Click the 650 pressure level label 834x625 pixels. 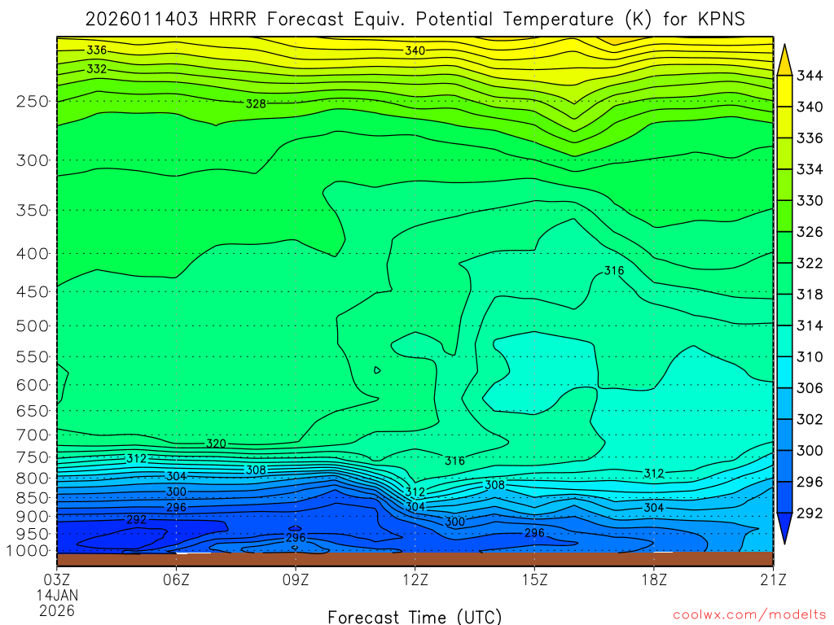[33, 411]
